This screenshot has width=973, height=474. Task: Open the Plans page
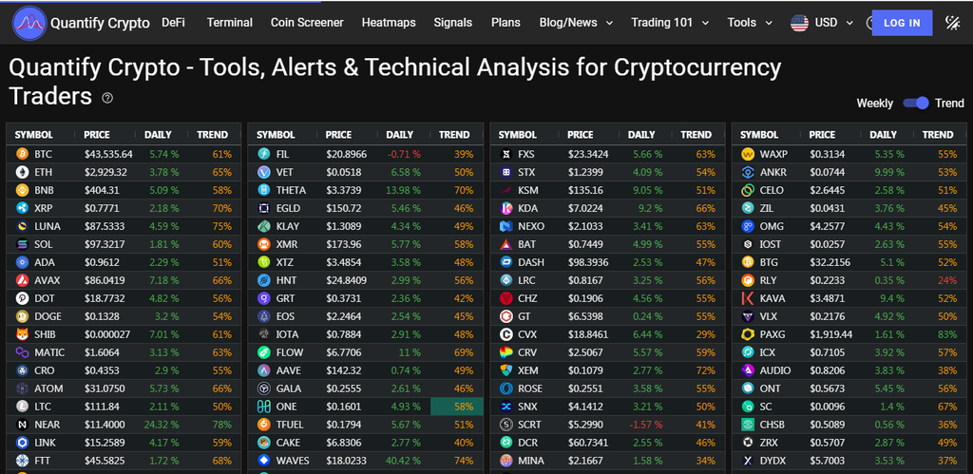tap(506, 23)
